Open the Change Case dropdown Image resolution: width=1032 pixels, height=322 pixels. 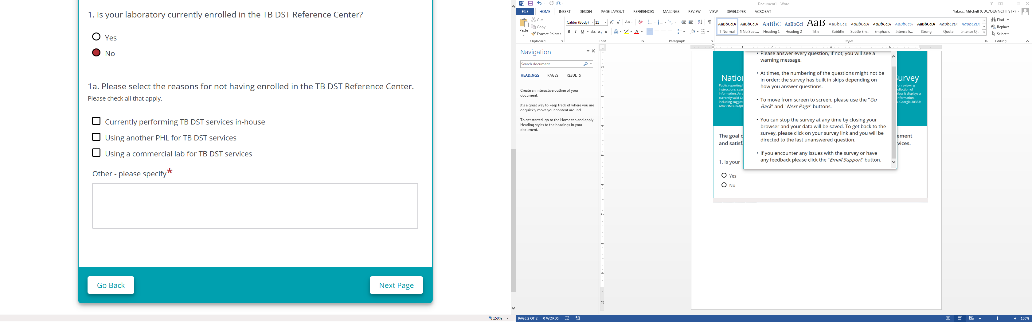(629, 22)
